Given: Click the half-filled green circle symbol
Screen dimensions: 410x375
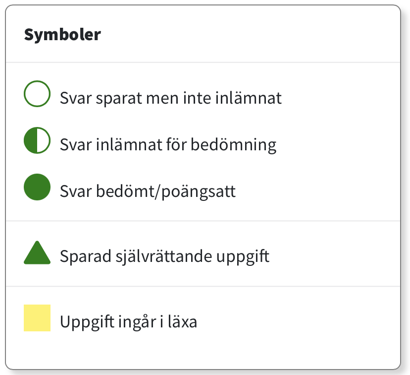Looking at the screenshot, I should (x=37, y=140).
